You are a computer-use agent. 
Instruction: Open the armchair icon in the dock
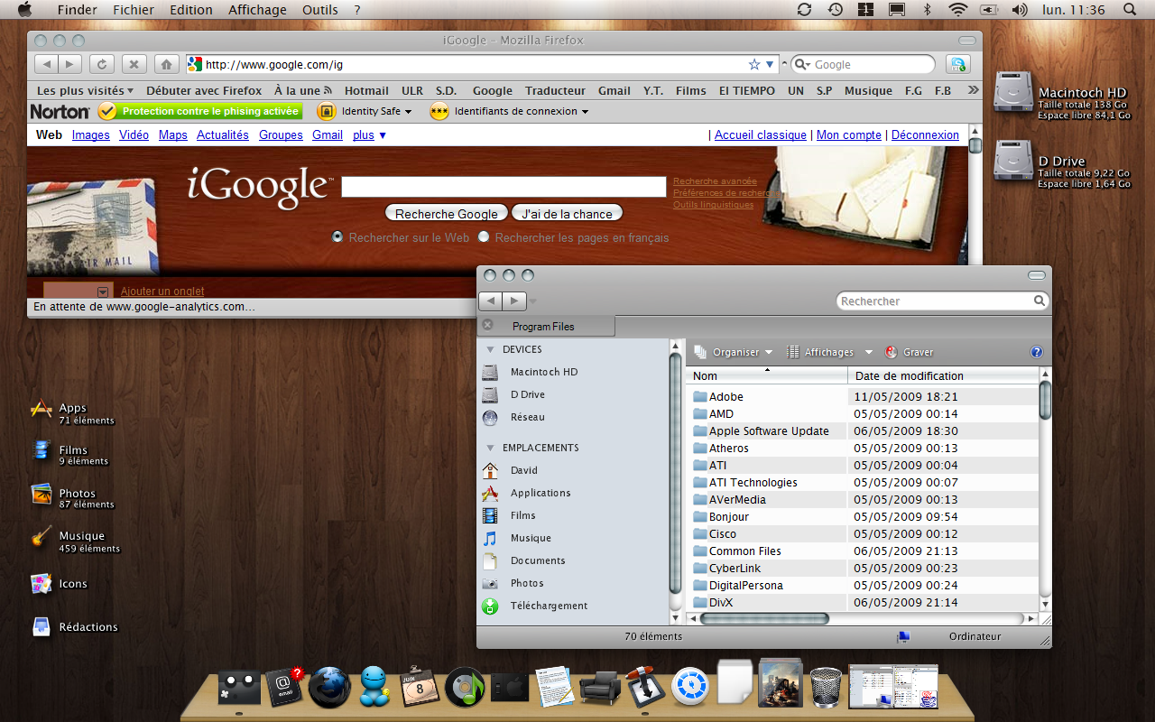[x=600, y=689]
